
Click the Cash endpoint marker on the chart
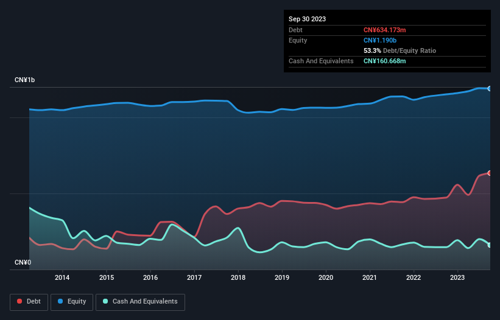[490, 245]
